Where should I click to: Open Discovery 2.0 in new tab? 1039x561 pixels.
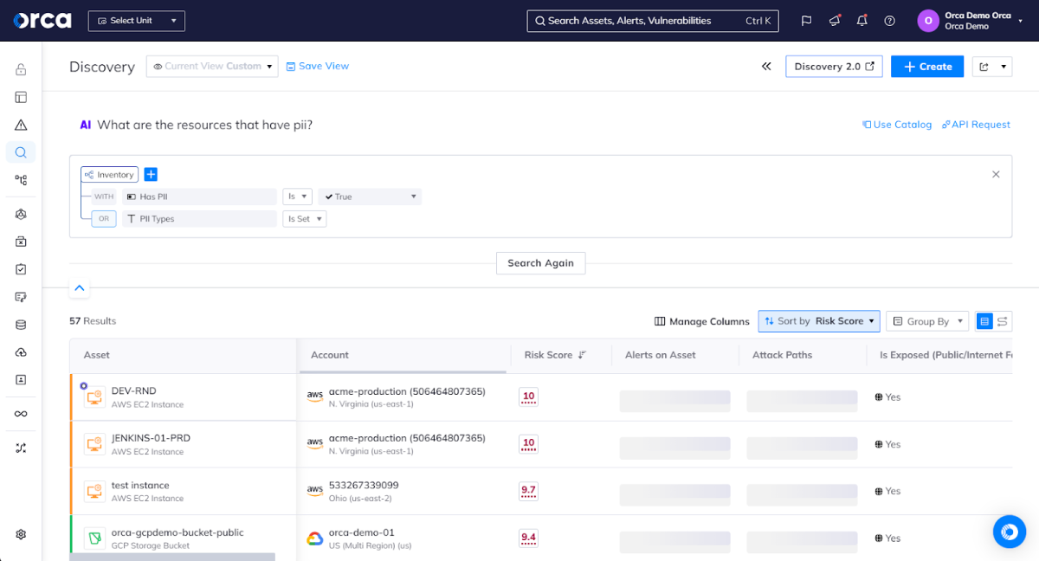(x=834, y=67)
